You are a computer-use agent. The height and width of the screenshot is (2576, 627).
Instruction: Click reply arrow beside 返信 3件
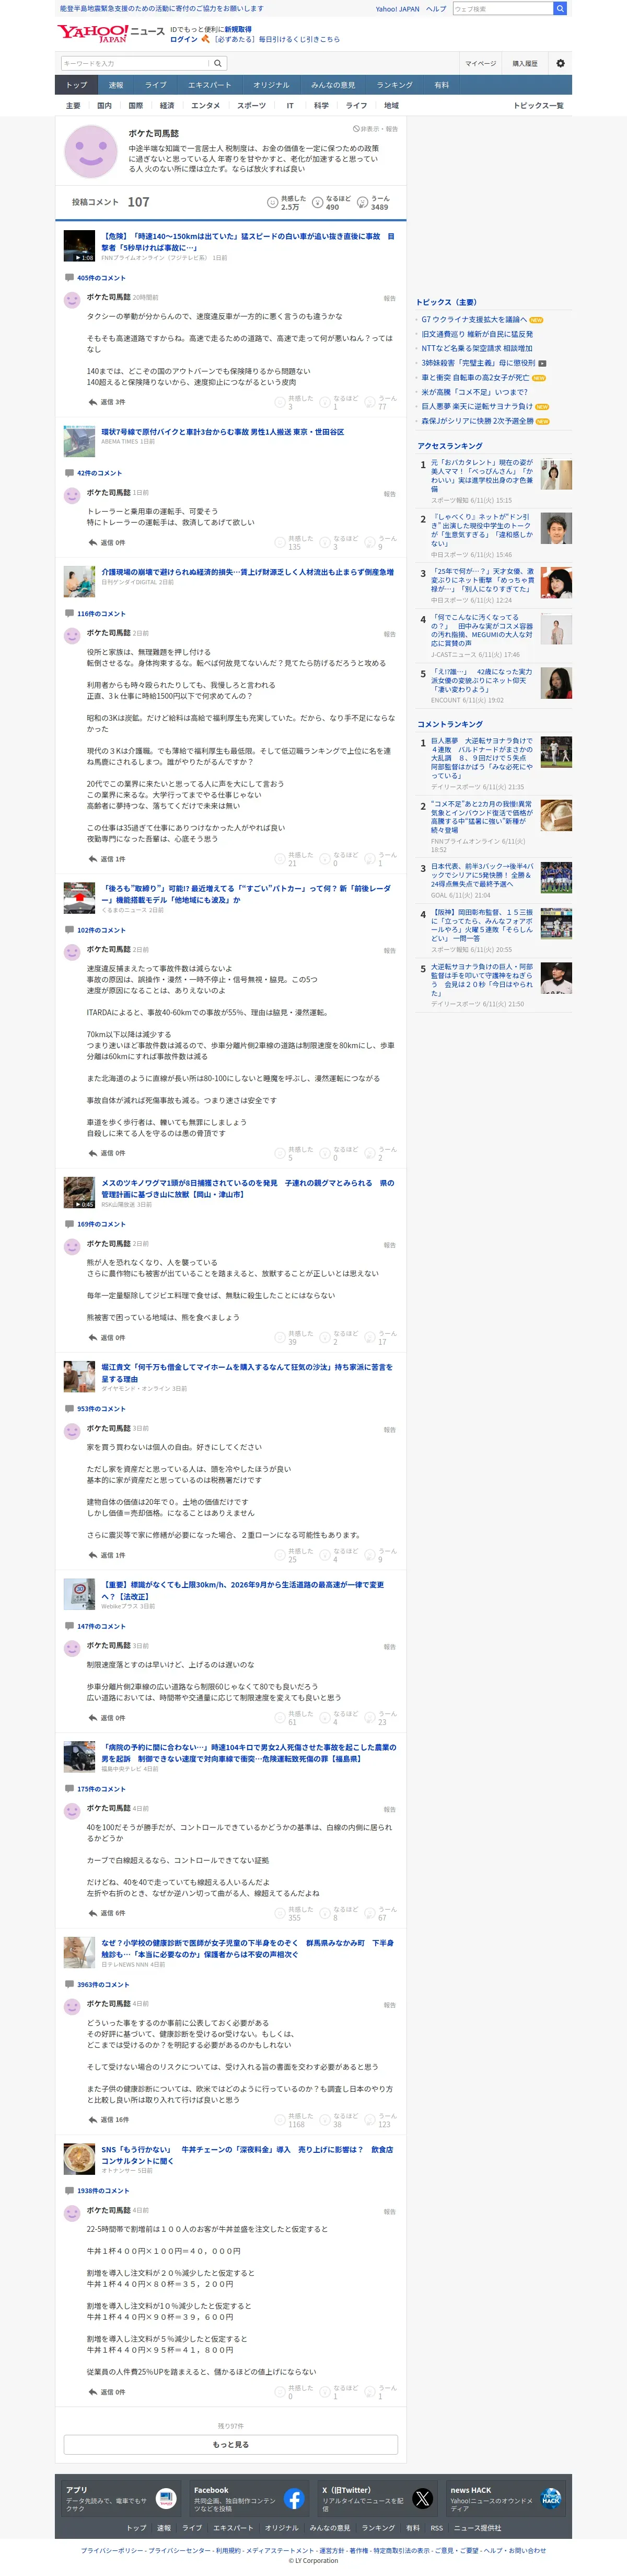click(x=93, y=402)
